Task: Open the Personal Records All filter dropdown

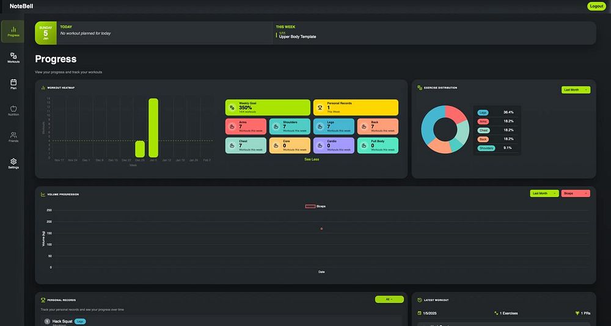Action: pyautogui.click(x=389, y=299)
